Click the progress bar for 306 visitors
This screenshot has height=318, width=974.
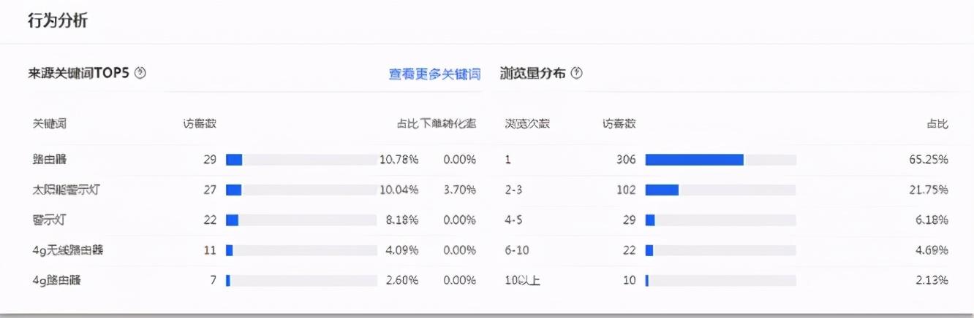[694, 160]
